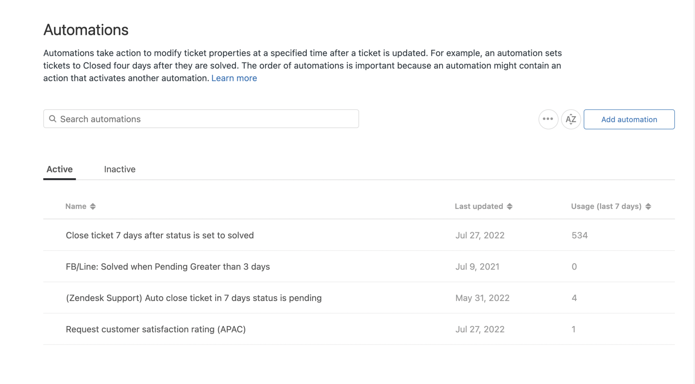Toggle the A-Z alphabetical sort icon
This screenshot has height=384, width=695.
tap(571, 119)
